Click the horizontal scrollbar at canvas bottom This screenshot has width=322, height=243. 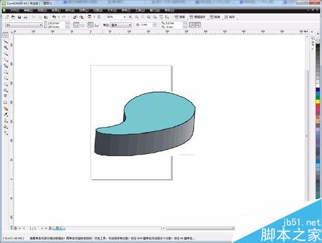200,228
